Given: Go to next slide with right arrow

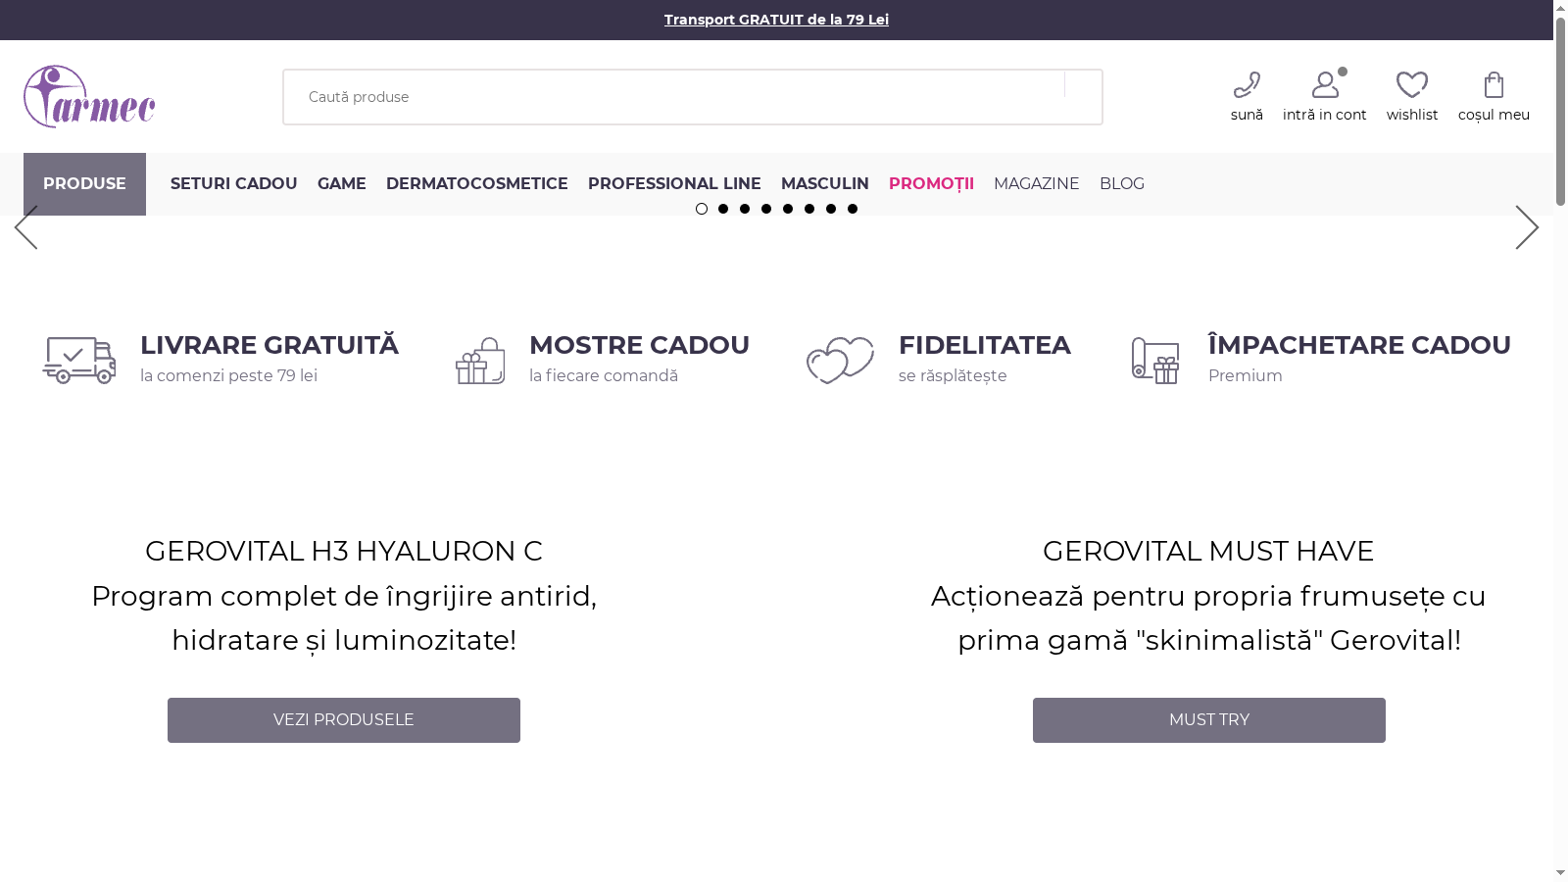Looking at the screenshot, I should [1527, 227].
